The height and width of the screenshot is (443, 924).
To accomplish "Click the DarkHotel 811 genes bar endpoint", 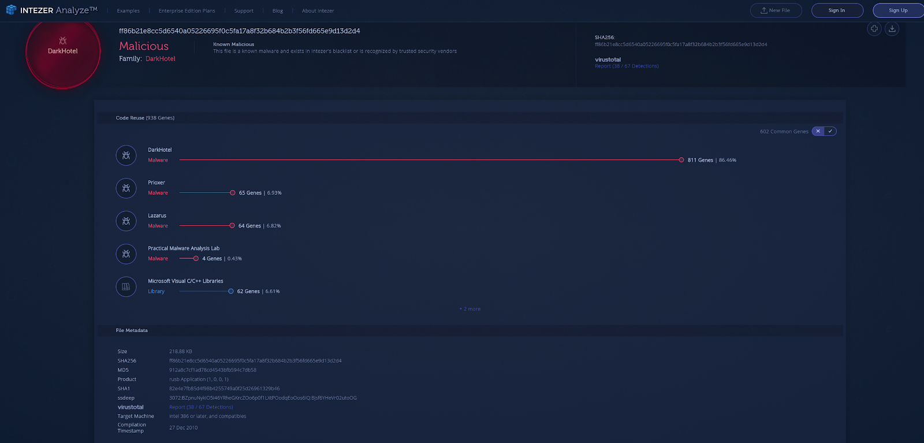I will point(681,160).
